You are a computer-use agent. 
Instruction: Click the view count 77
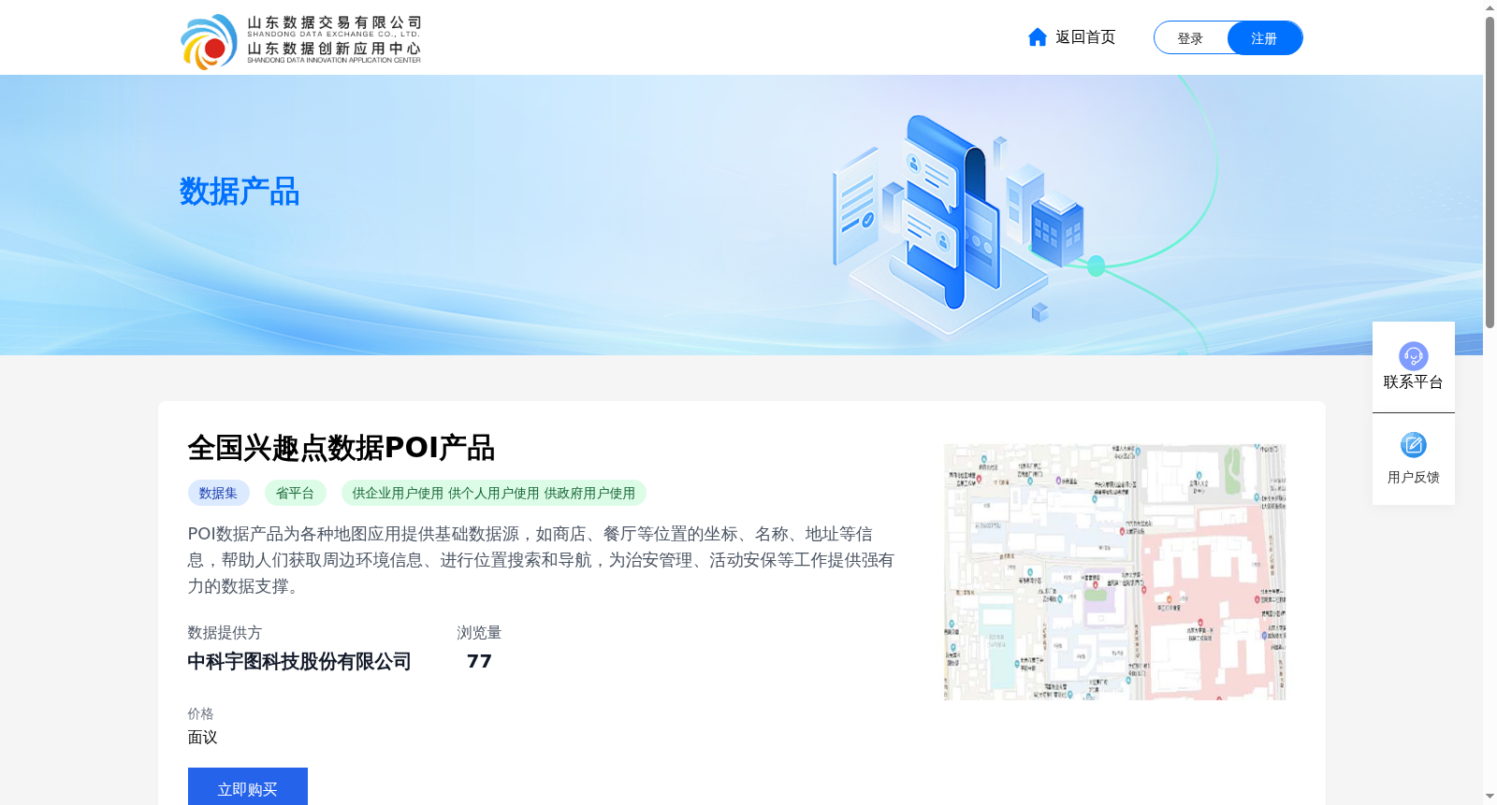click(x=479, y=662)
